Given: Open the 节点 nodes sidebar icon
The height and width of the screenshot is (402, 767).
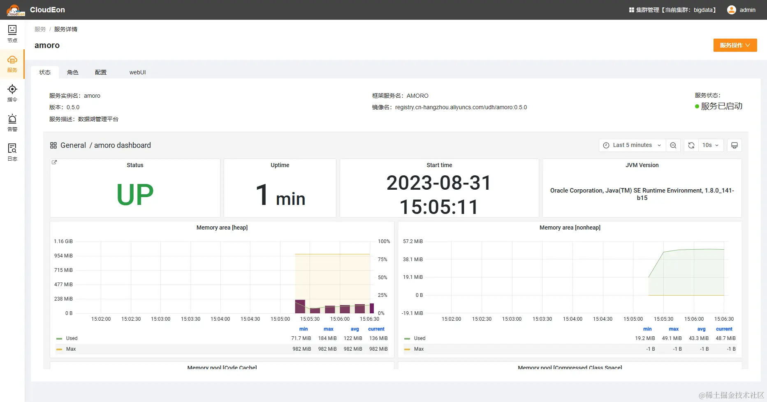Looking at the screenshot, I should 12,34.
